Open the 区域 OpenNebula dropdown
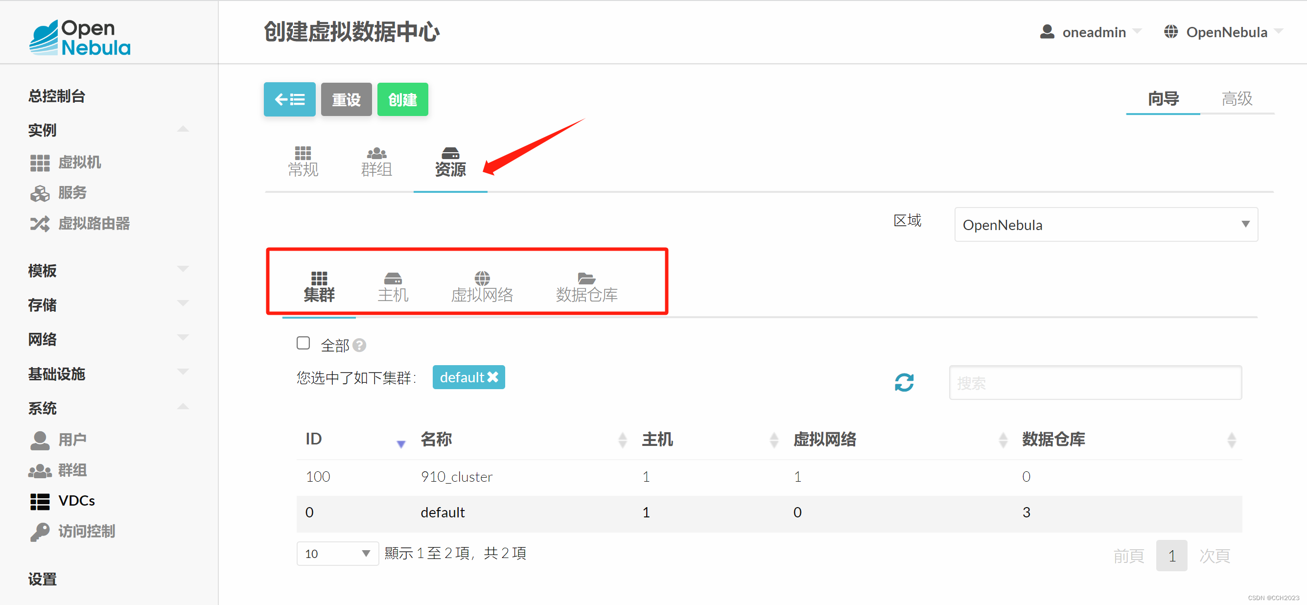 point(1106,224)
